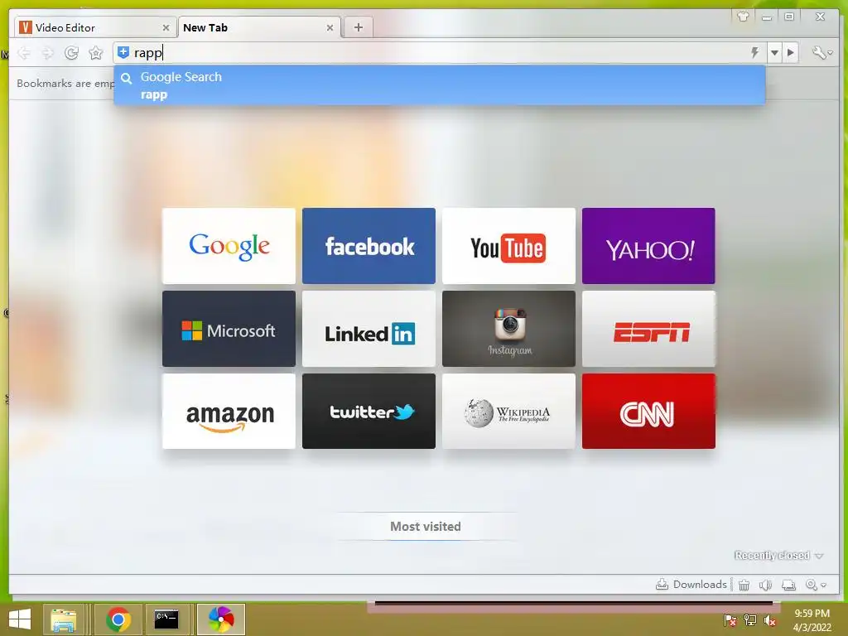Switch to the Video Editor tab
Screen dimensions: 848x636
[x=94, y=27]
